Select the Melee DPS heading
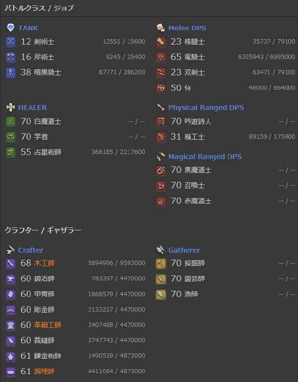Image resolution: width=298 pixels, height=382 pixels. point(187,28)
